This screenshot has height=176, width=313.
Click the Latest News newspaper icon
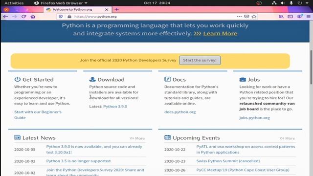click(x=18, y=137)
